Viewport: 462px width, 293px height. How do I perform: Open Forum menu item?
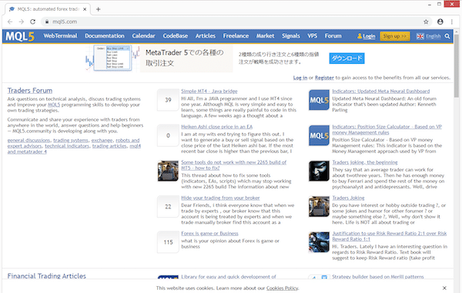(x=333, y=36)
